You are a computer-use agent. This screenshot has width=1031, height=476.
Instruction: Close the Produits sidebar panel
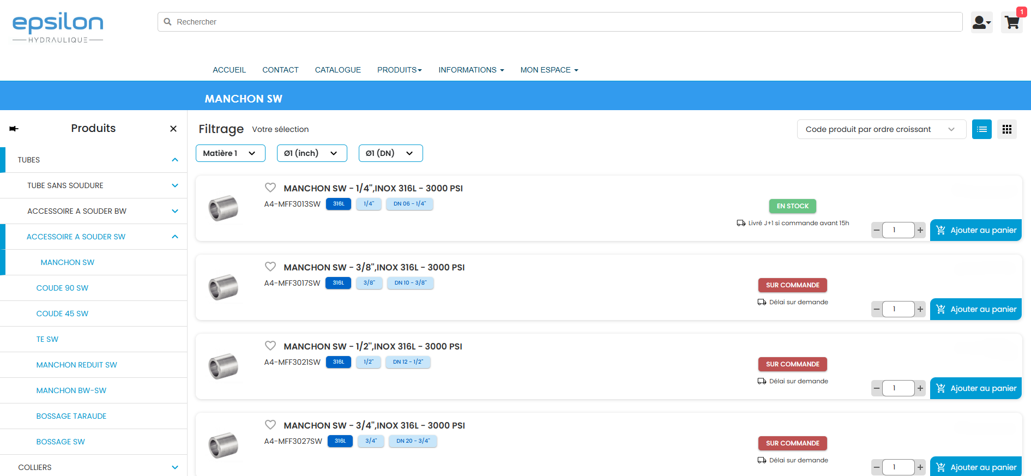tap(173, 129)
